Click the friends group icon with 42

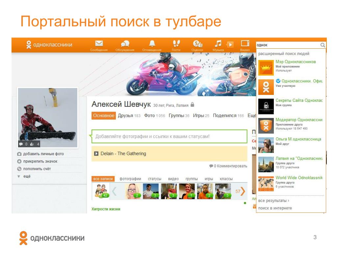tap(101, 191)
